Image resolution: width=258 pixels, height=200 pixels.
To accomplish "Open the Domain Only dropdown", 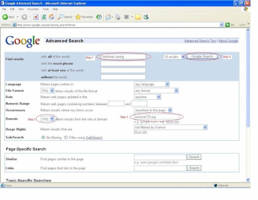I will tap(47, 119).
